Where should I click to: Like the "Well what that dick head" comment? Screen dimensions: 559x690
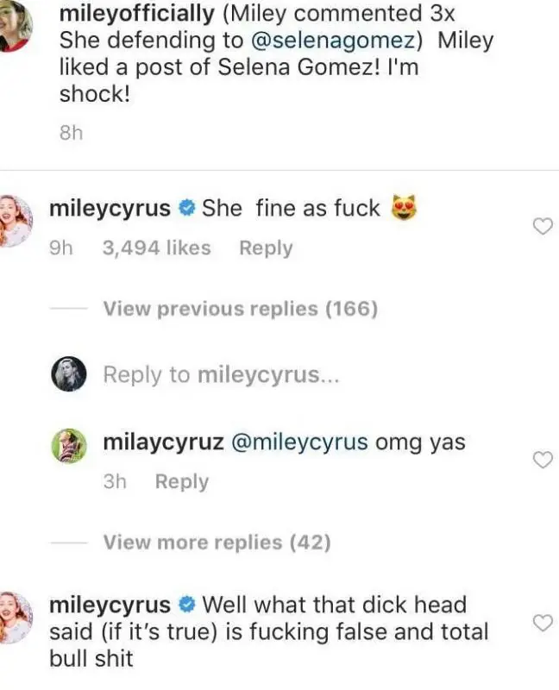click(542, 623)
